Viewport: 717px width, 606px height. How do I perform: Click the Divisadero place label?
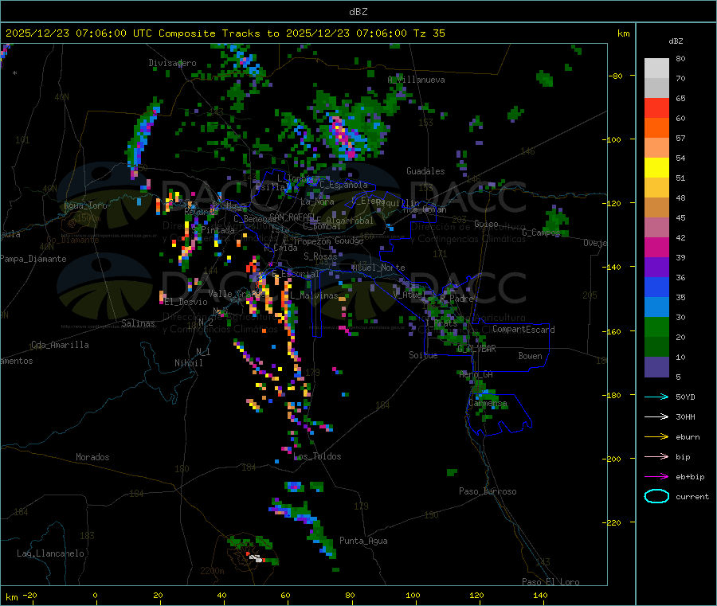pyautogui.click(x=172, y=63)
